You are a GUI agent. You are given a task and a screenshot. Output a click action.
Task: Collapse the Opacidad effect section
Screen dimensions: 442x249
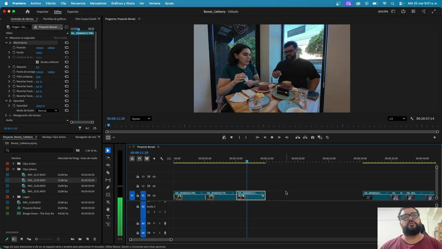pyautogui.click(x=6, y=101)
